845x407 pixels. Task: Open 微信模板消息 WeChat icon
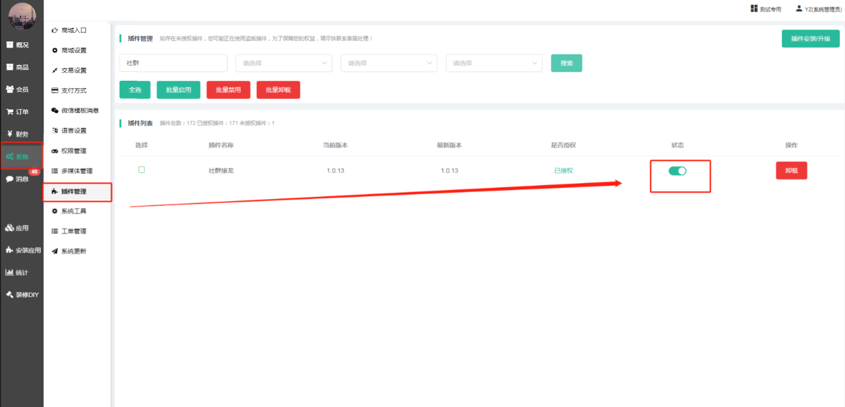(x=55, y=110)
